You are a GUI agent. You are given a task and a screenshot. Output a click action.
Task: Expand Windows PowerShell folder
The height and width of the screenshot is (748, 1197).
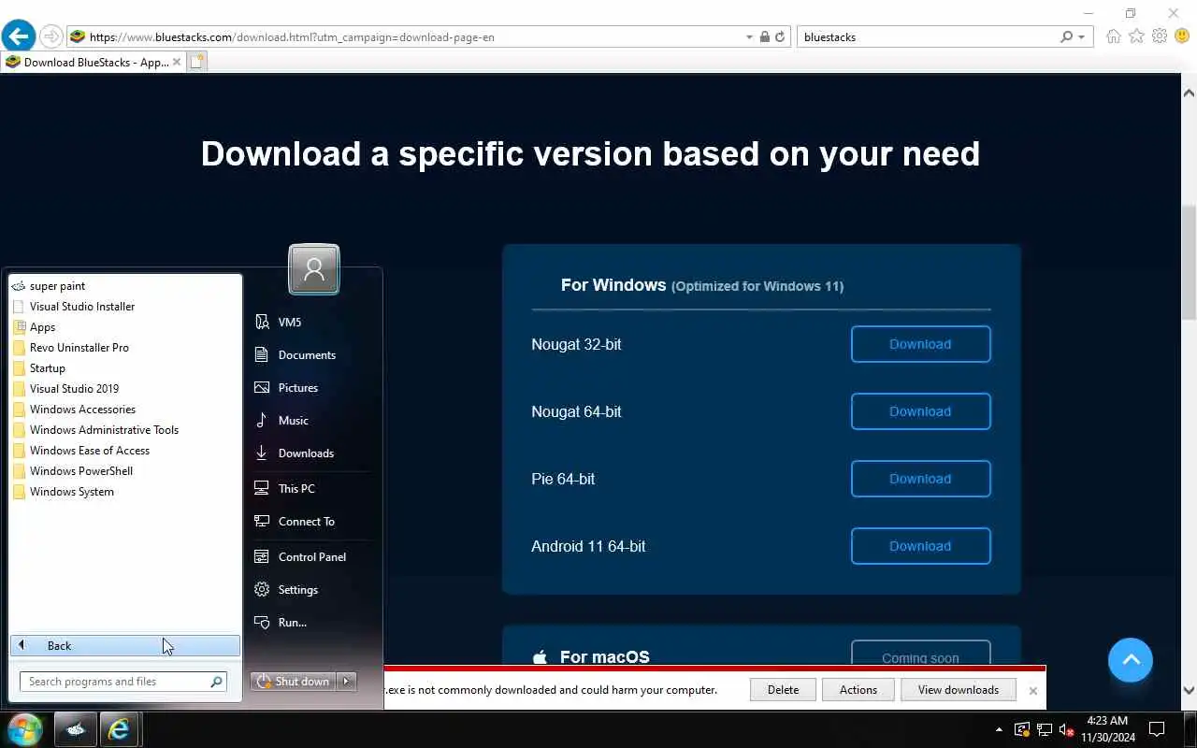coord(125,471)
